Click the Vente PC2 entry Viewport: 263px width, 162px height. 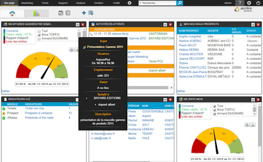pyautogui.click(x=156, y=62)
